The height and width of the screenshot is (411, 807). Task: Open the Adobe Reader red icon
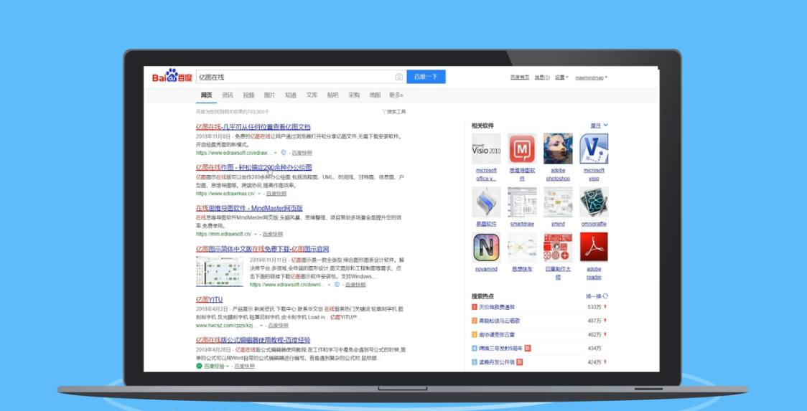[x=594, y=247]
